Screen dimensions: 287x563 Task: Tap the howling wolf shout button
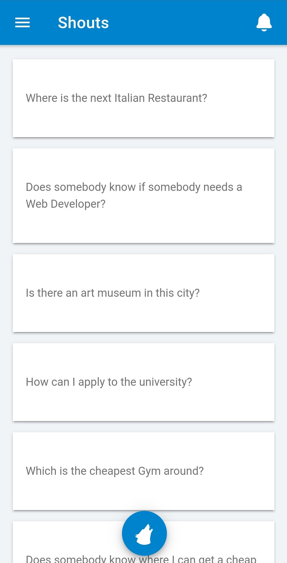click(x=144, y=533)
